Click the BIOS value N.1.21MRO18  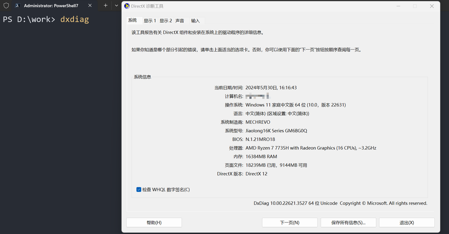coord(260,139)
